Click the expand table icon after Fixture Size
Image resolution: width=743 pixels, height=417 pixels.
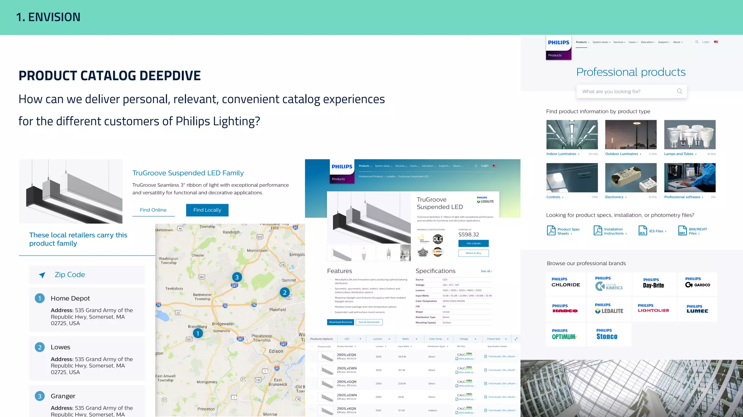pos(516,339)
